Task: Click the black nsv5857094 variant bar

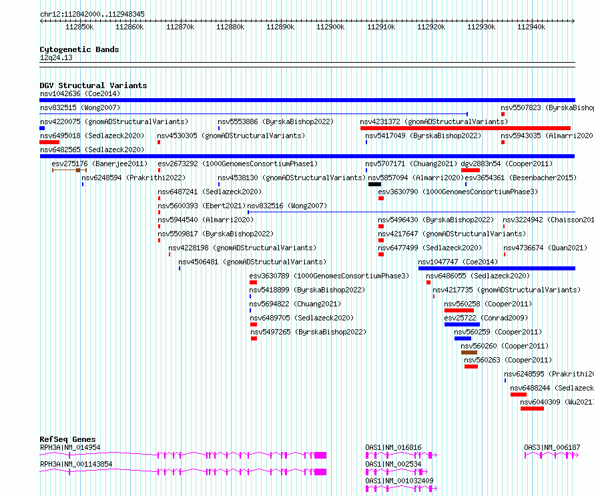Action: pyautogui.click(x=374, y=184)
